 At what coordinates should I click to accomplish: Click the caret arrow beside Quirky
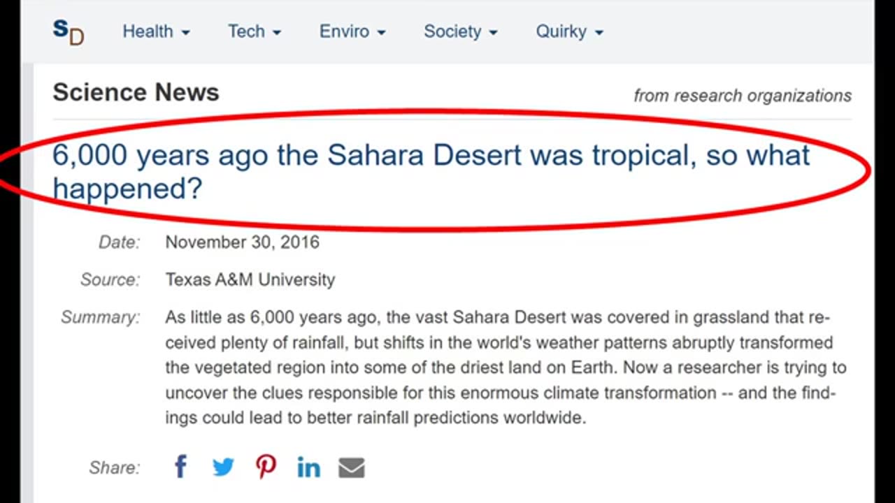point(599,33)
